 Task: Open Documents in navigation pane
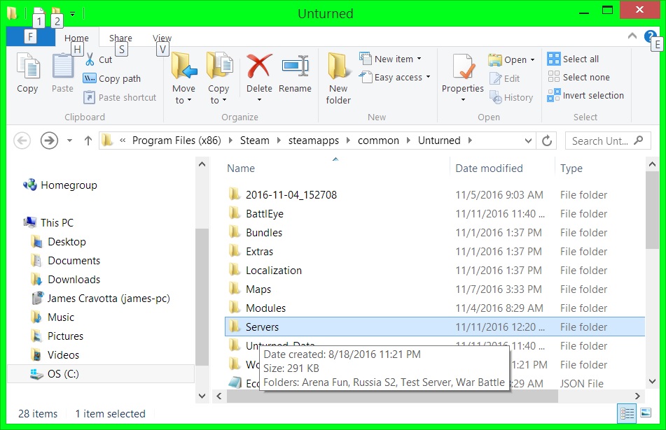point(66,260)
